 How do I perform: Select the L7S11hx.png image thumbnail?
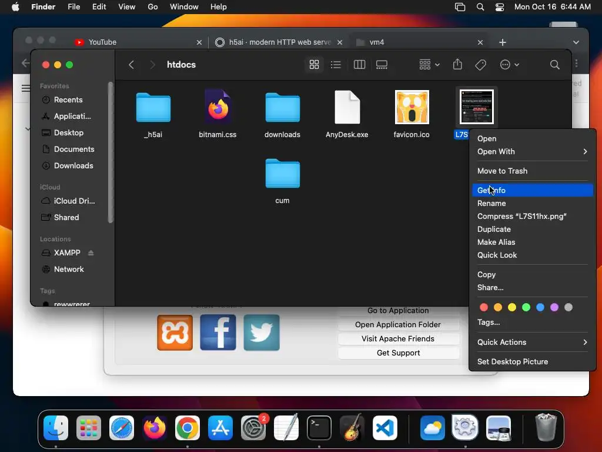476,107
